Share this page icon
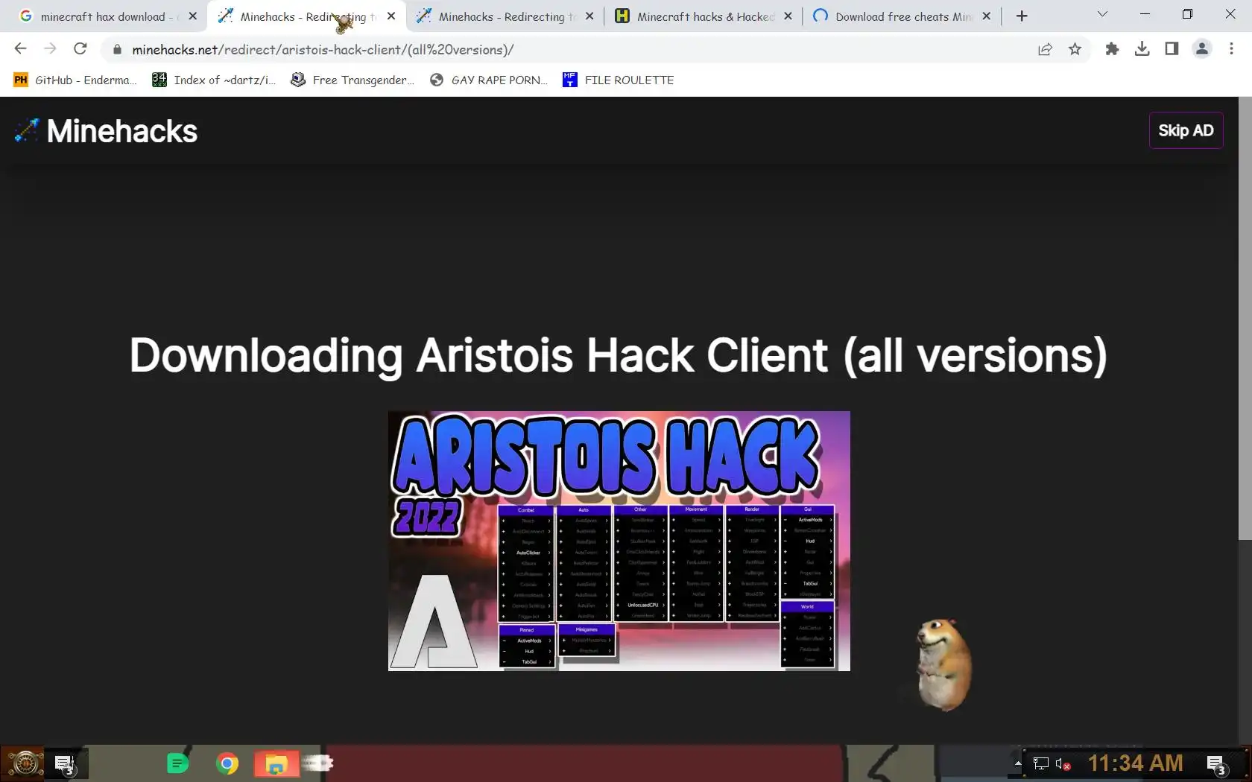Screen dimensions: 1252x782 click(1045, 49)
